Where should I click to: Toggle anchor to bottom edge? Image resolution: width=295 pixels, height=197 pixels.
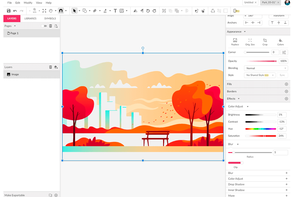point(285,22)
